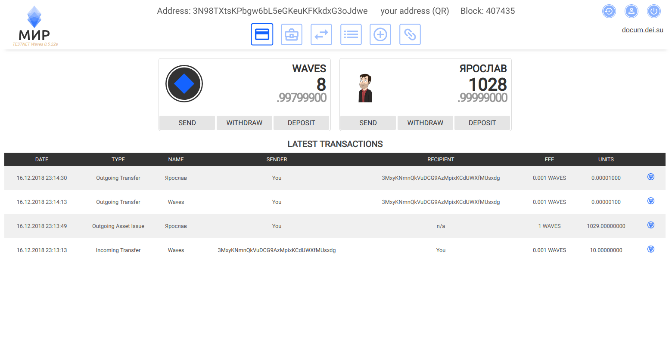This screenshot has width=672, height=357.
Task: Click WITHDRAW under WAVES balance
Action: (x=244, y=123)
